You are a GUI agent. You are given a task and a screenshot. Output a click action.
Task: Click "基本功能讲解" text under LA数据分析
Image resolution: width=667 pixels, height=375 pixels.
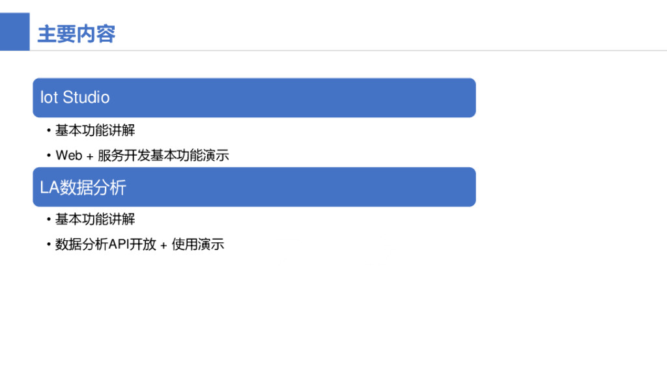[x=95, y=219]
